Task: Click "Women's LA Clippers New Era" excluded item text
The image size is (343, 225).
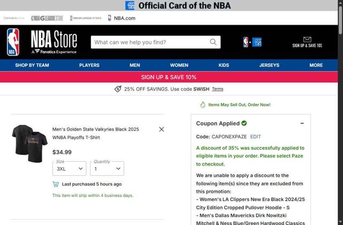Action: (x=250, y=204)
